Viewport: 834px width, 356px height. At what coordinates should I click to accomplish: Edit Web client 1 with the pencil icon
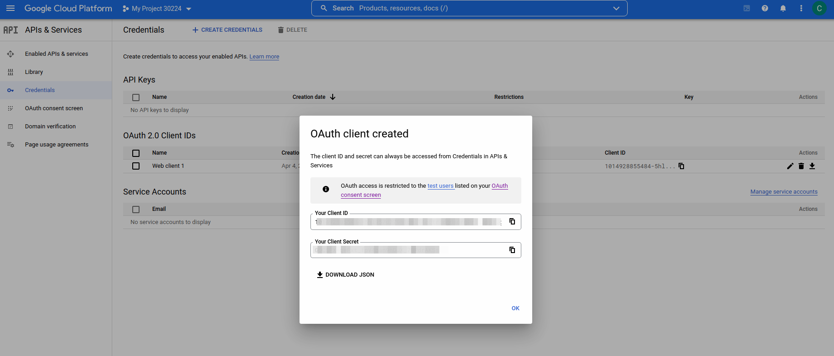(x=790, y=166)
